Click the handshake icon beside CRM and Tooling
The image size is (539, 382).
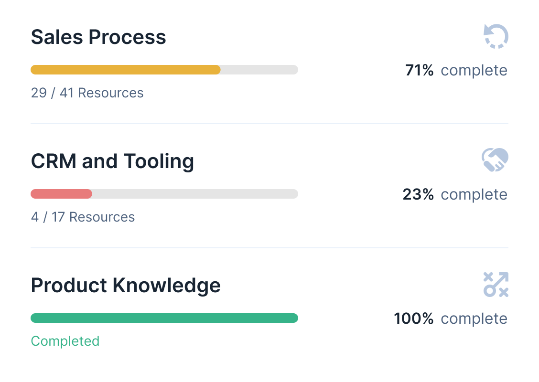pos(495,160)
